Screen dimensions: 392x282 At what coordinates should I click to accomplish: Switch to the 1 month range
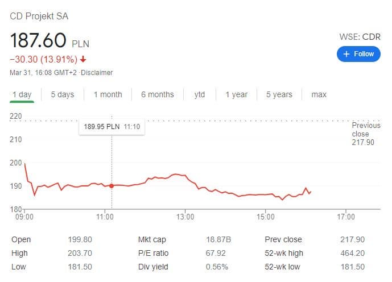[x=108, y=94]
